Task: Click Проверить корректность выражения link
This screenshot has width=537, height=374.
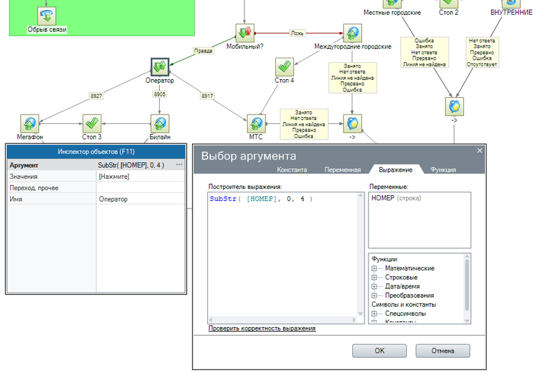Action: click(262, 328)
